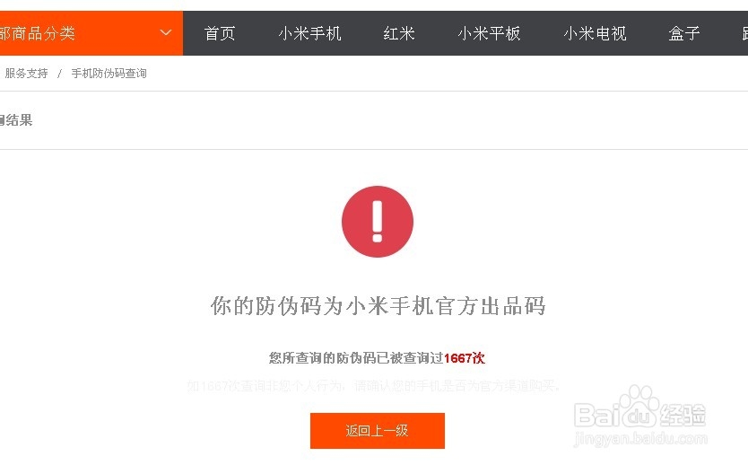Image resolution: width=748 pixels, height=465 pixels.
Task: Click the cut-off nav item after 盒子
Action: click(x=744, y=33)
